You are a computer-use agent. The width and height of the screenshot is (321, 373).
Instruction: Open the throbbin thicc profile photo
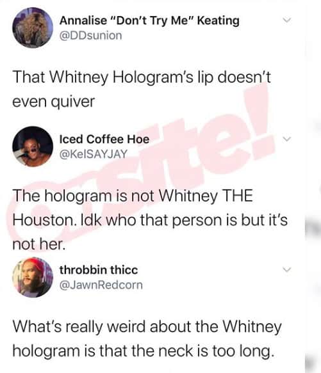click(33, 278)
